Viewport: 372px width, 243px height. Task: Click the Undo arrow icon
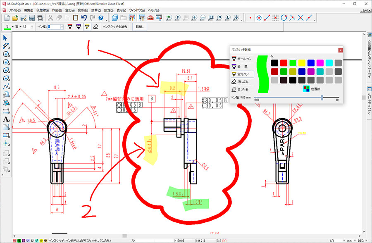tap(84, 18)
